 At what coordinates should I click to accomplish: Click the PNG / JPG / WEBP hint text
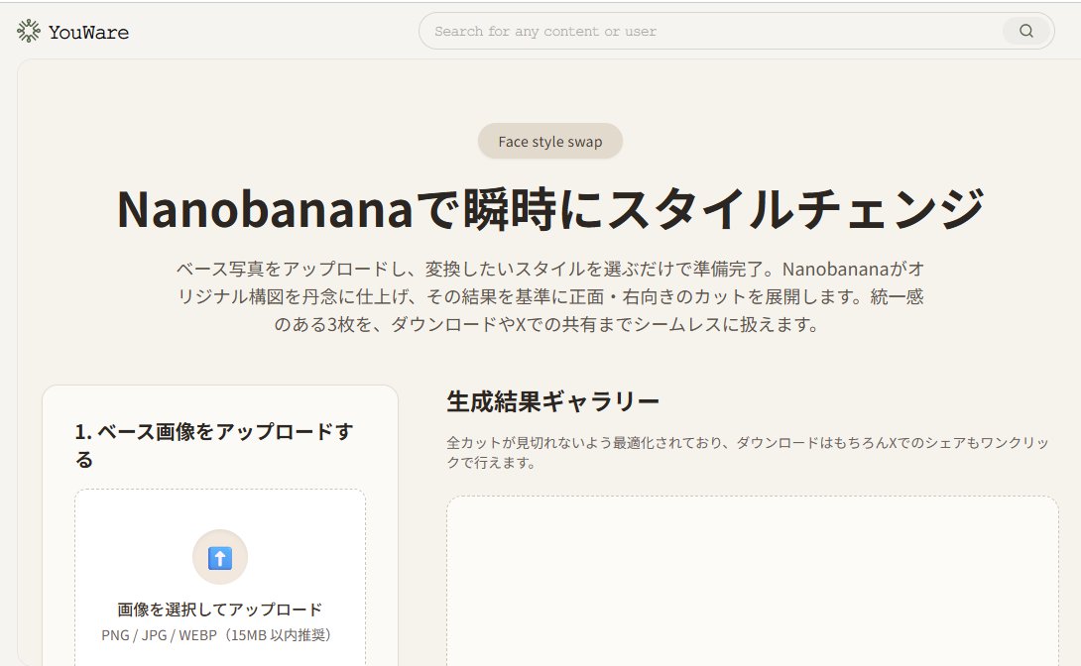pyautogui.click(x=216, y=635)
